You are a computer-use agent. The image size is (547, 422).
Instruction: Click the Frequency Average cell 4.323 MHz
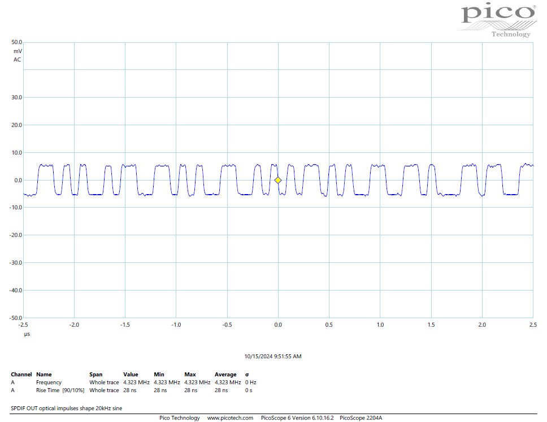(228, 383)
